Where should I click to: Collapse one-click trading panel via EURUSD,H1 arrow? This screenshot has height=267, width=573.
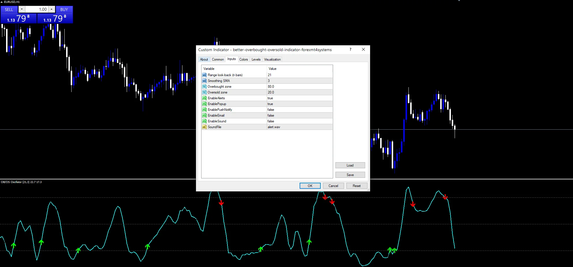click(1, 2)
